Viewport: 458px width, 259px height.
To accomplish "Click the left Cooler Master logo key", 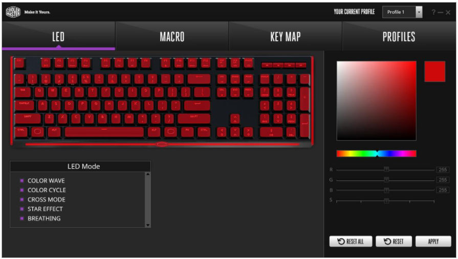I will 38,132.
